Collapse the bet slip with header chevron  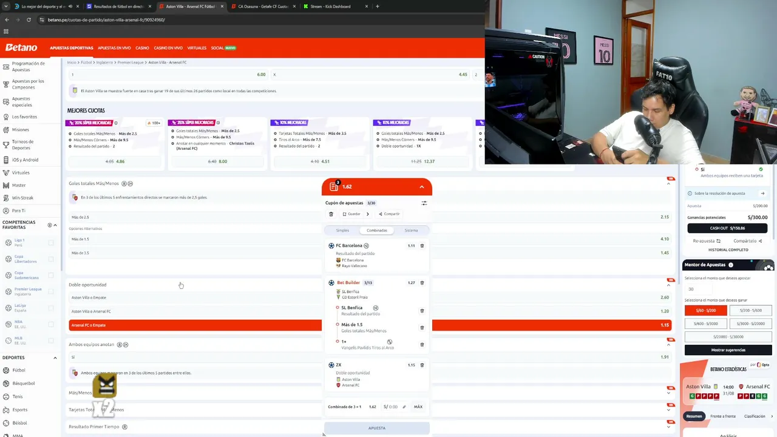(422, 187)
